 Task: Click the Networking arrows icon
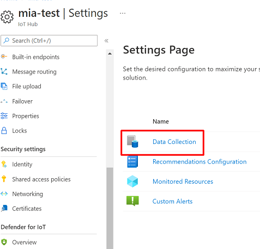coord(4,194)
